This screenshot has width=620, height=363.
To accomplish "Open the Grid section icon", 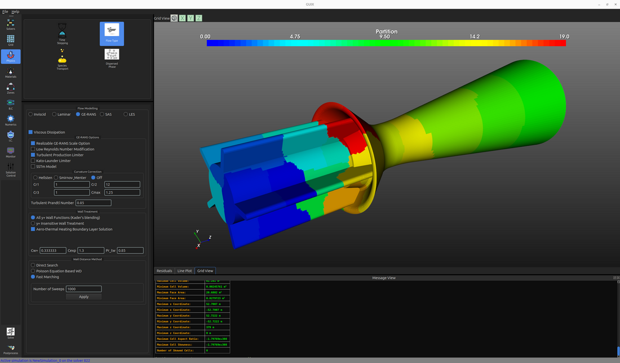I will (11, 39).
